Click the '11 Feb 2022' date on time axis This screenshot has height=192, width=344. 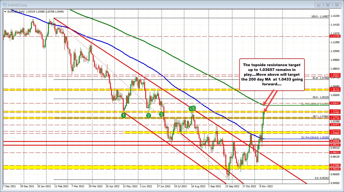click(x=61, y=186)
